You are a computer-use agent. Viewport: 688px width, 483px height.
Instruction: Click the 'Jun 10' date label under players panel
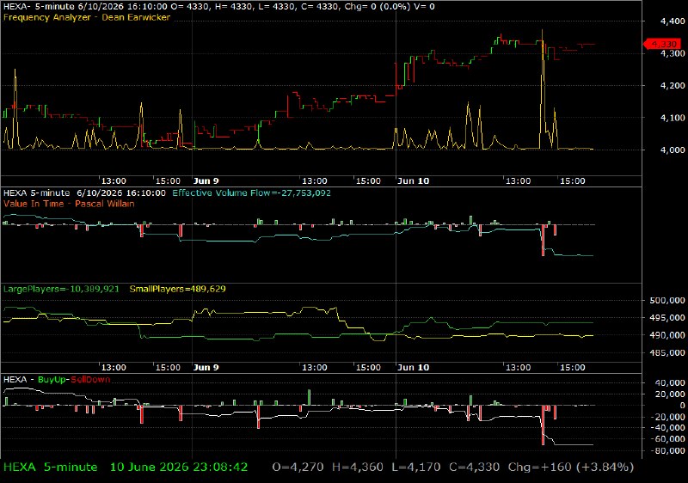(x=414, y=367)
